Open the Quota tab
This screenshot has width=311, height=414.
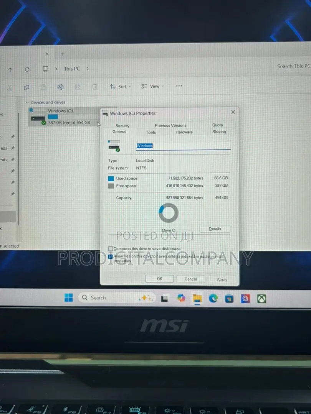pos(217,125)
